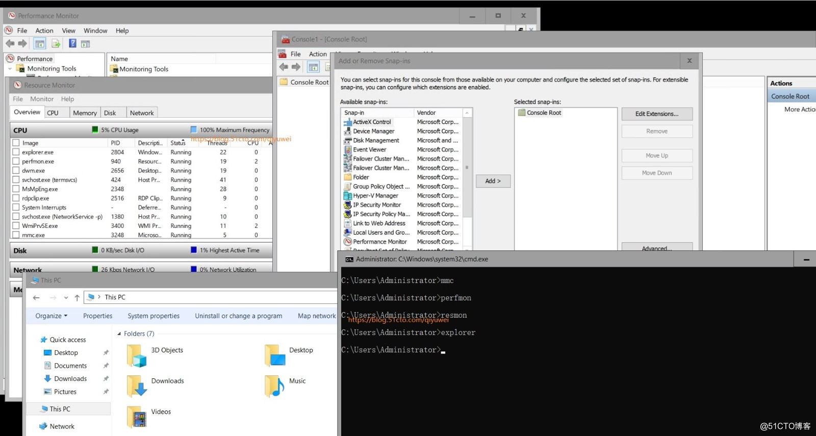The height and width of the screenshot is (436, 816).
Task: Select Local Users and Groups snap-in
Action: [x=381, y=232]
